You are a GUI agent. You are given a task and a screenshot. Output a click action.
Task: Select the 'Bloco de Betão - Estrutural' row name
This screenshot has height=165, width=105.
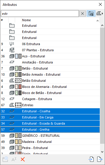click(42, 93)
